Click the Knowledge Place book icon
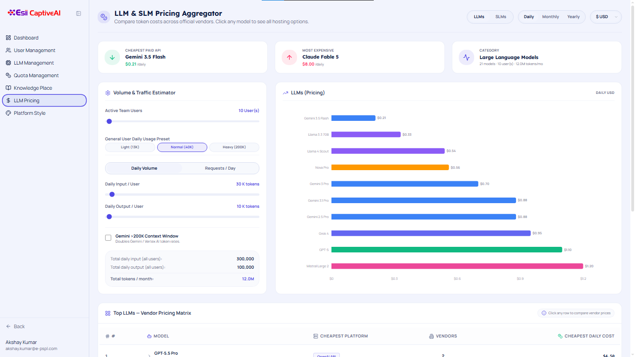The image size is (635, 357). [x=8, y=88]
